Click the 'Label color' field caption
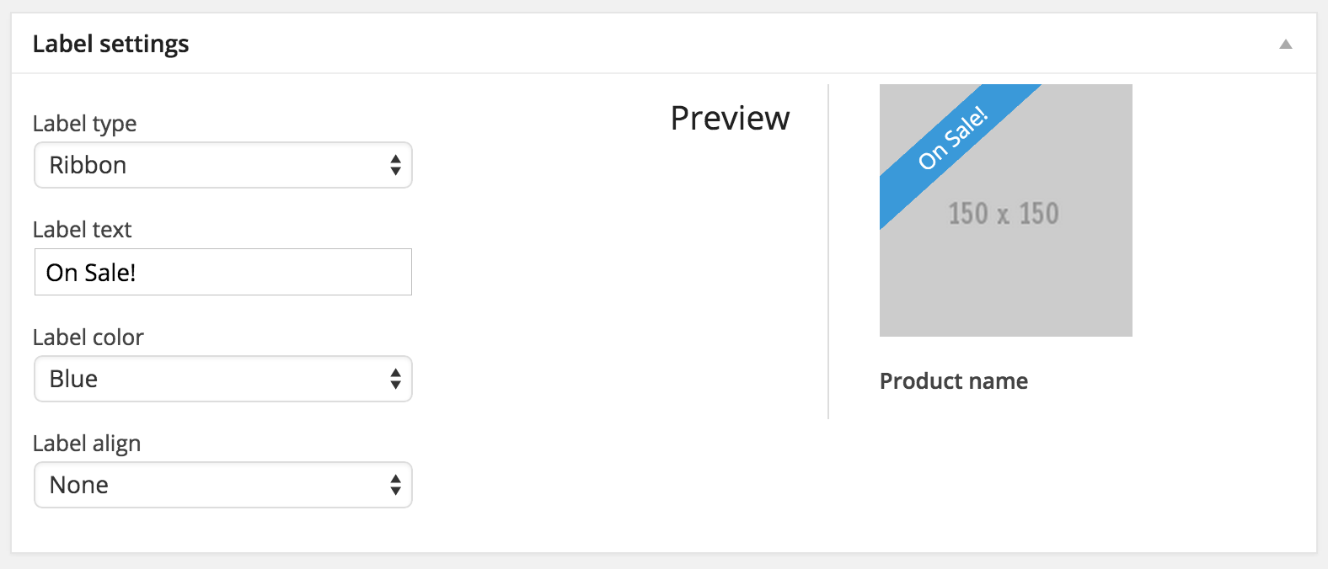Screen dimensions: 1328x569 88,338
